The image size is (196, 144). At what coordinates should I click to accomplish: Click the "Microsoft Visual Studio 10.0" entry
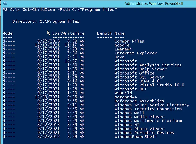(x=149, y=85)
